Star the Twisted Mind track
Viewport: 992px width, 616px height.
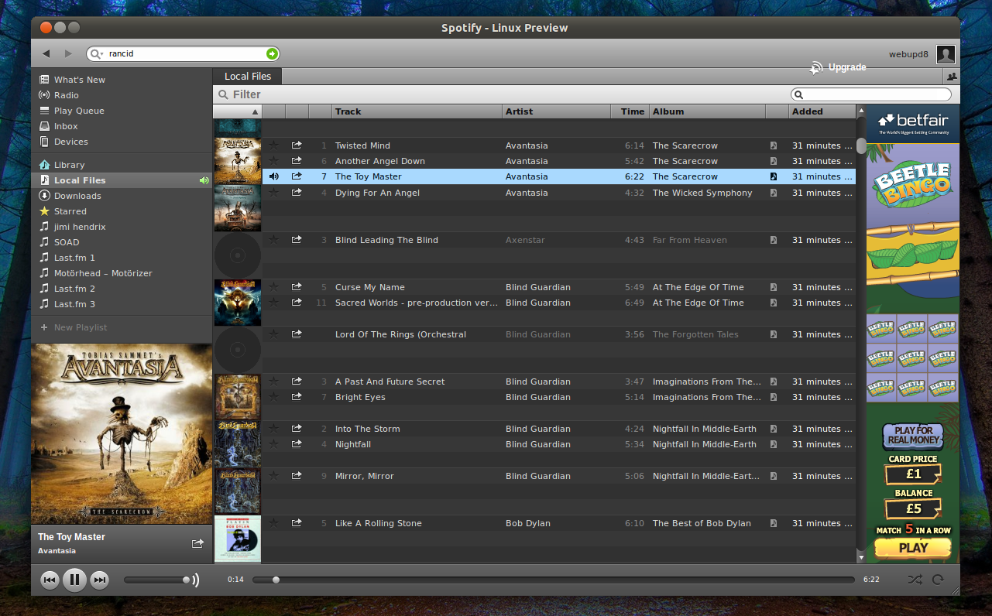click(x=273, y=145)
